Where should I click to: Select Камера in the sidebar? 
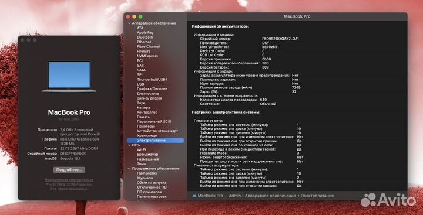[143, 108]
